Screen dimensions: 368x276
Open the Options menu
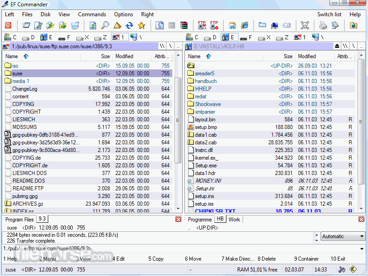tap(124, 14)
